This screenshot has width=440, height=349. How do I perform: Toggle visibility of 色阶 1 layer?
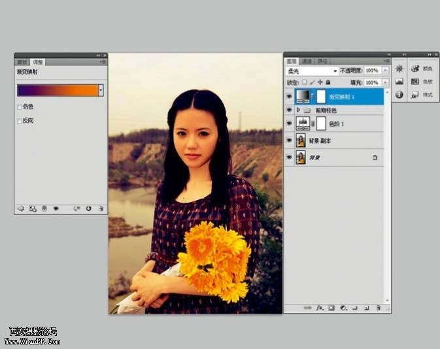pos(289,123)
